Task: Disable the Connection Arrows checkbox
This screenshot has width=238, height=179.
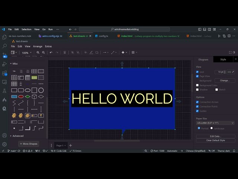Action: [197, 102]
